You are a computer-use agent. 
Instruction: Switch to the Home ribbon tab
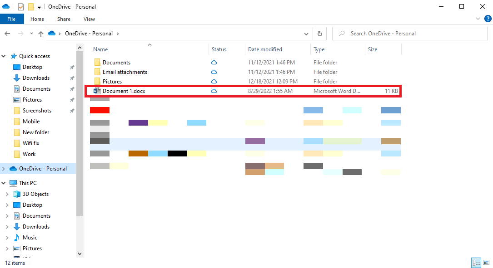pos(37,19)
